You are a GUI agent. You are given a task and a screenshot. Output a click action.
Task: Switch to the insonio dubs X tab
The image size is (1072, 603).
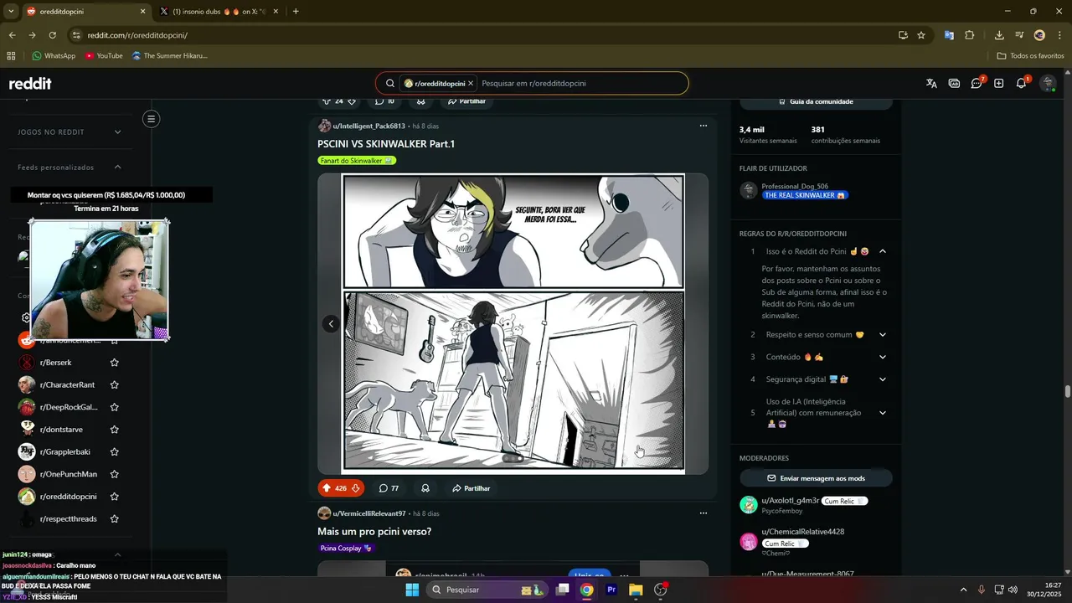click(220, 12)
